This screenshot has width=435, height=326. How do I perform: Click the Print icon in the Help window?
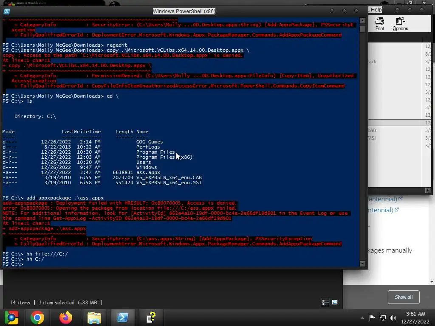[x=379, y=24]
